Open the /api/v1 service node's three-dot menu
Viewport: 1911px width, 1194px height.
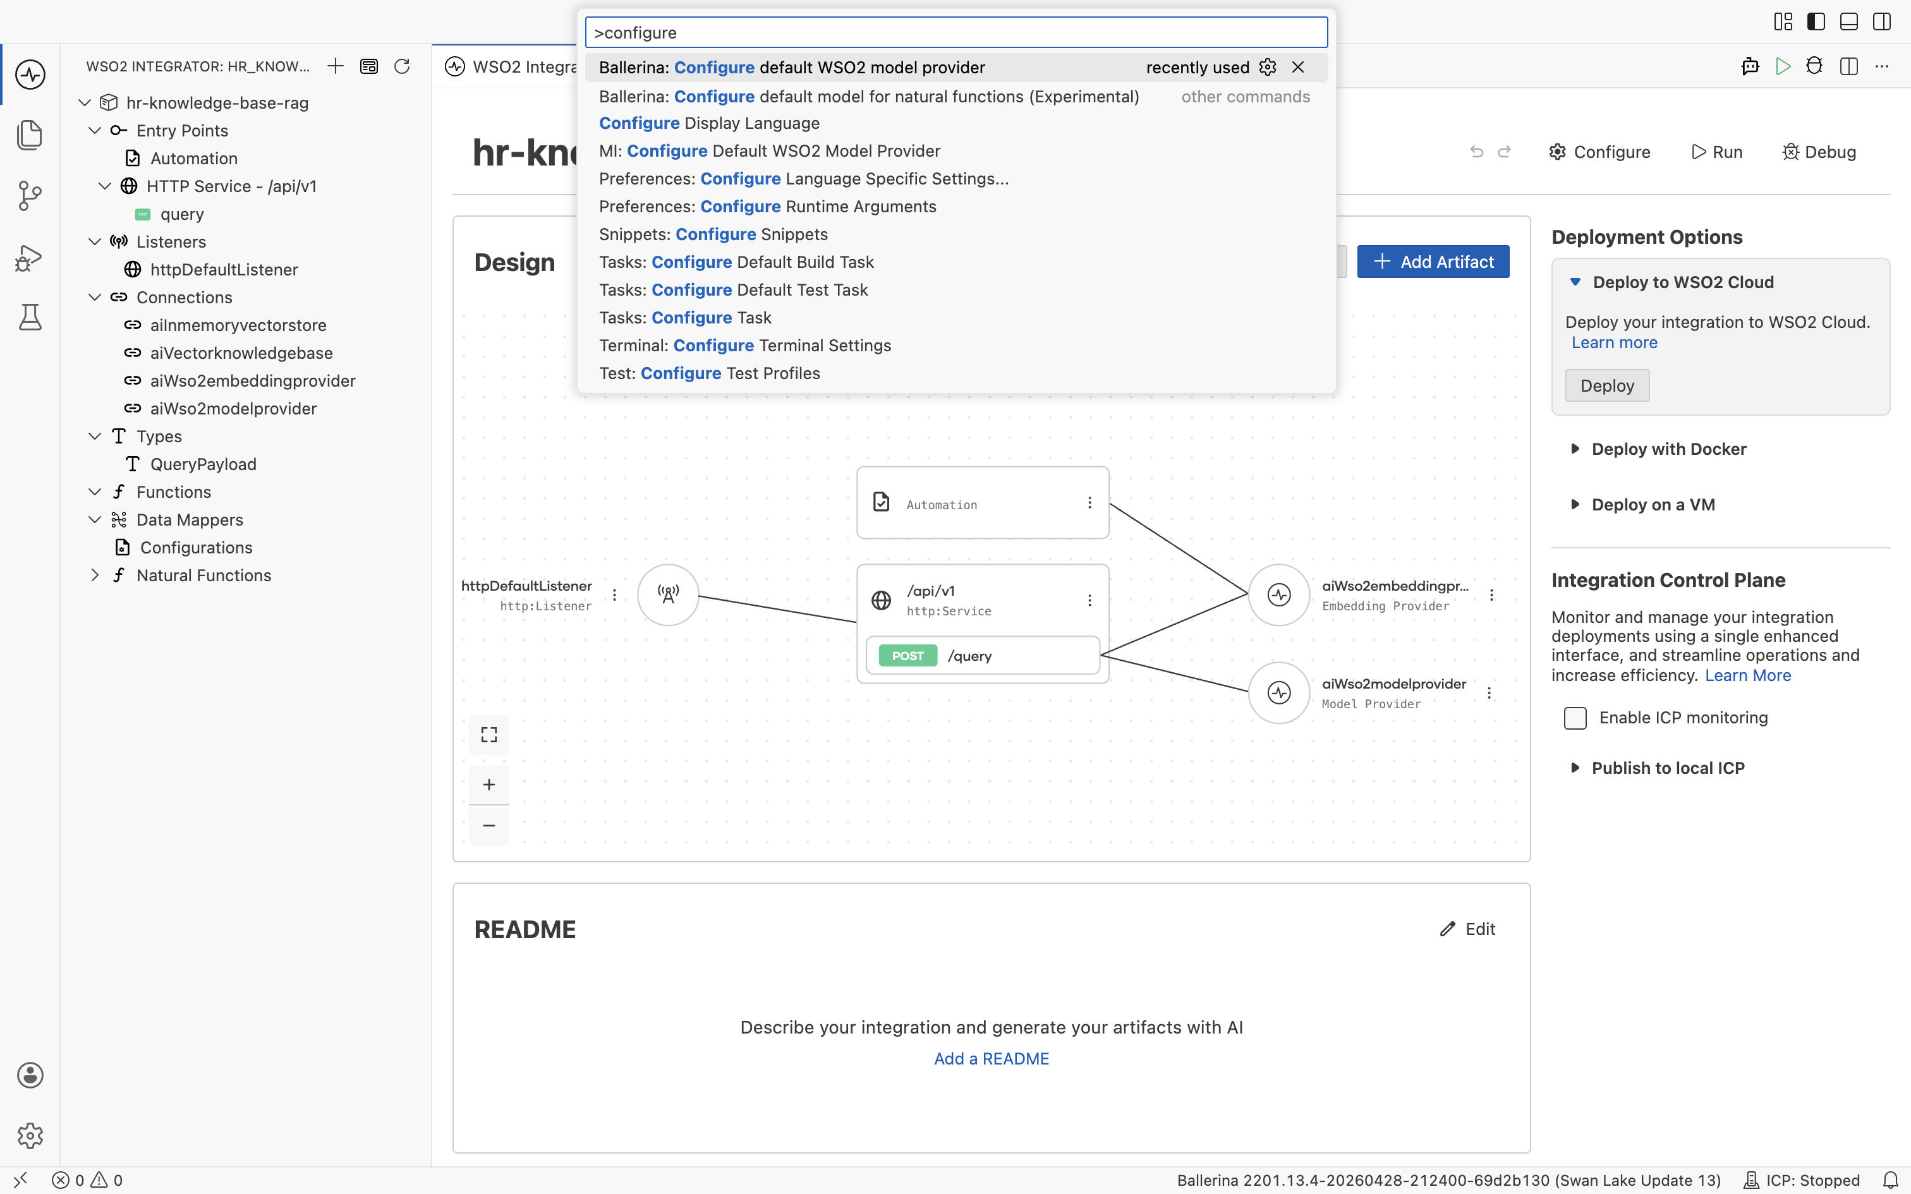[x=1089, y=600]
